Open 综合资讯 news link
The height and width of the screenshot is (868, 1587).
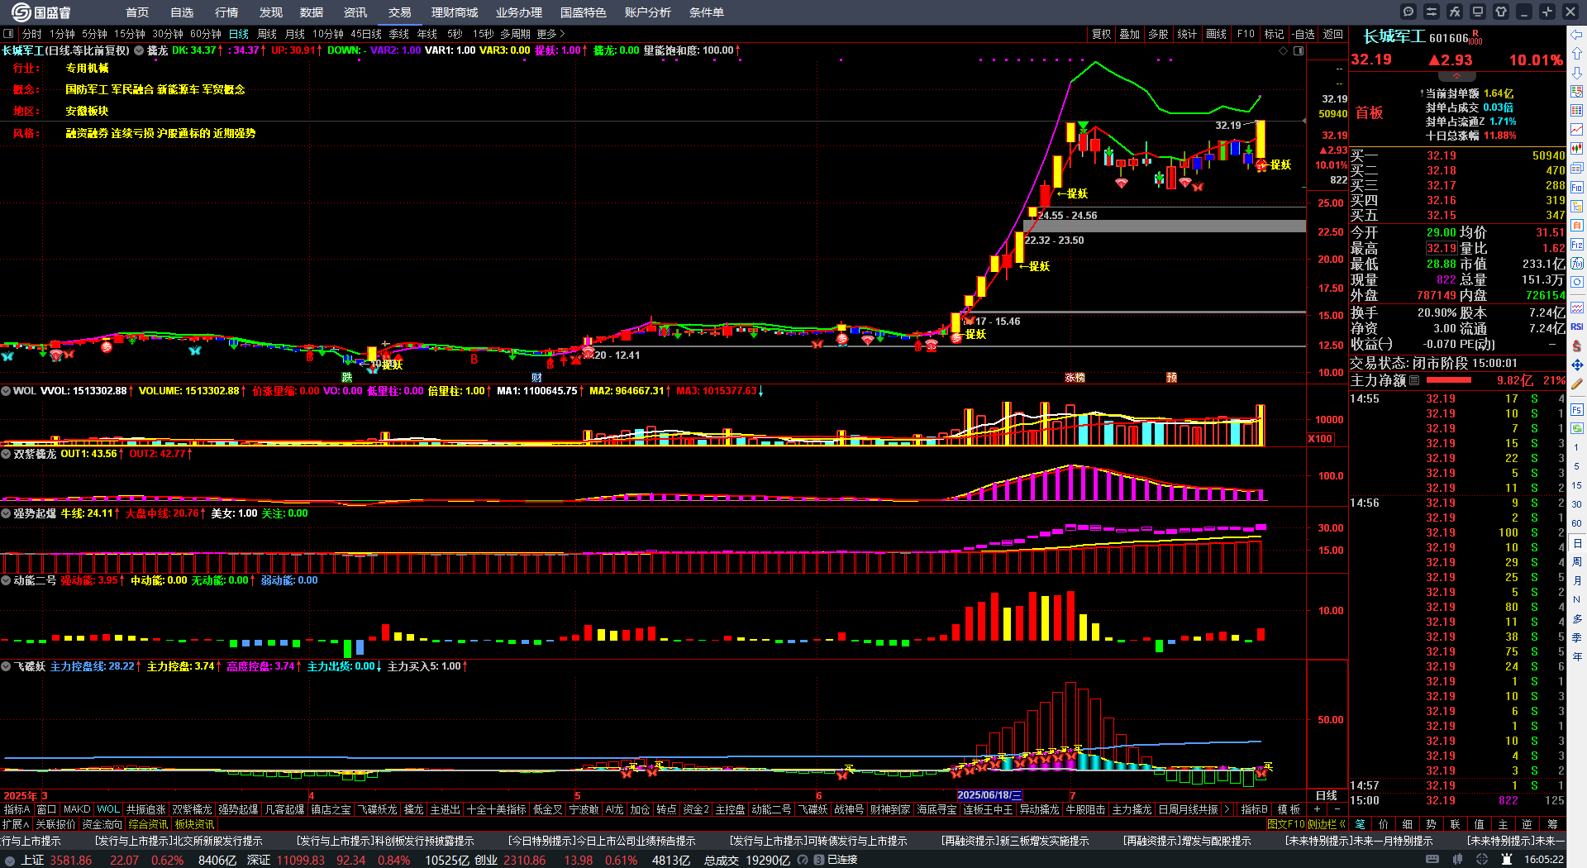pyautogui.click(x=148, y=824)
